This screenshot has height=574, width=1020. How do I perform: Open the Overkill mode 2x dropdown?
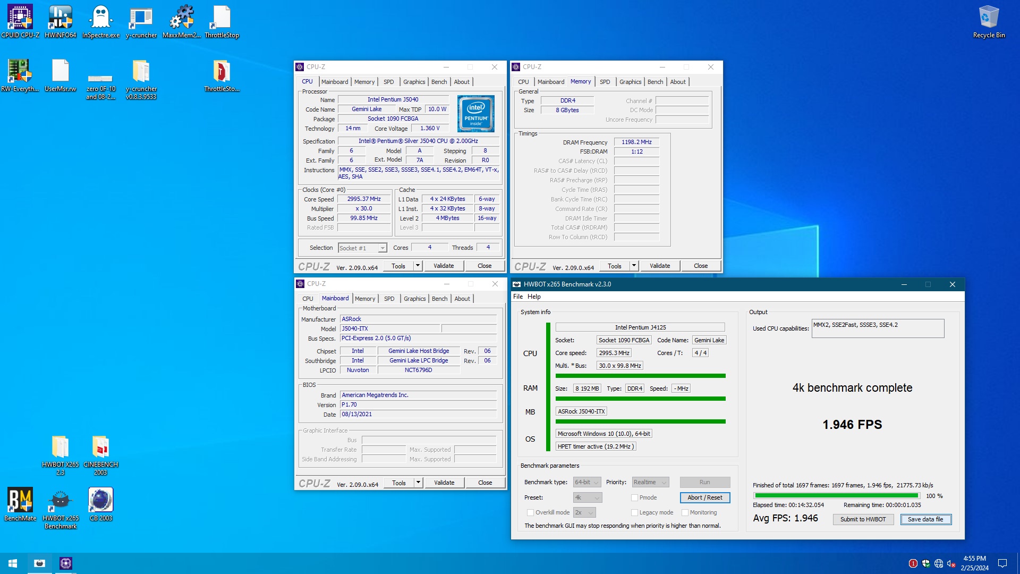point(584,512)
